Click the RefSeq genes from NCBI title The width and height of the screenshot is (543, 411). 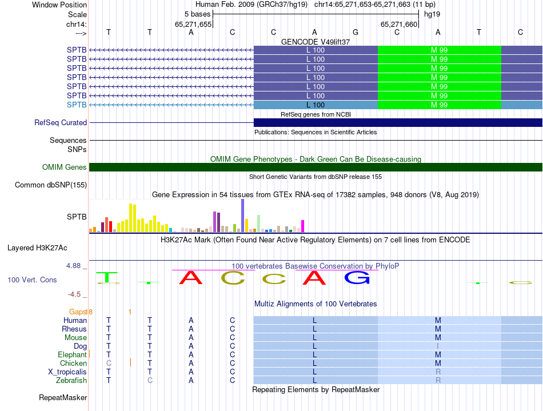point(316,114)
